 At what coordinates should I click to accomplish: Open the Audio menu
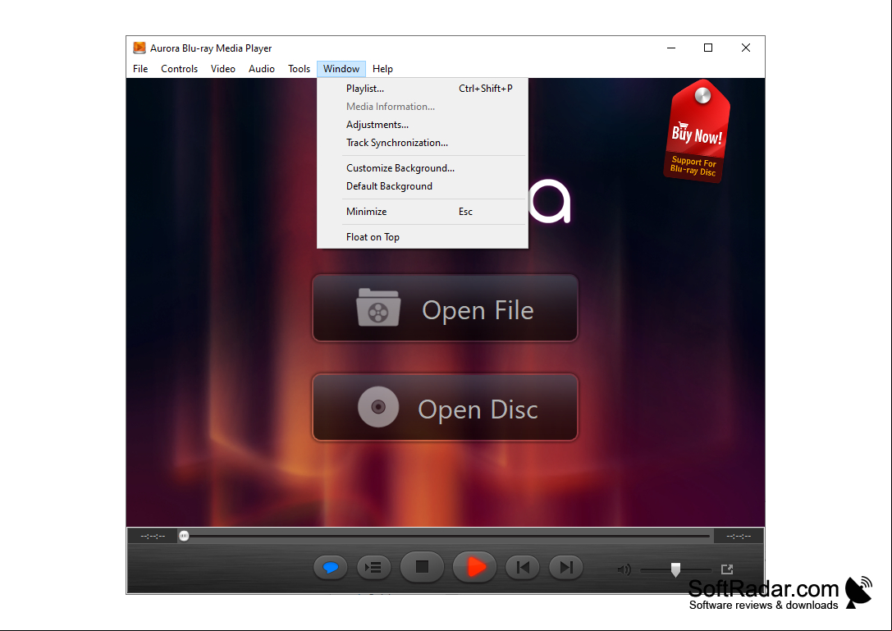point(262,69)
